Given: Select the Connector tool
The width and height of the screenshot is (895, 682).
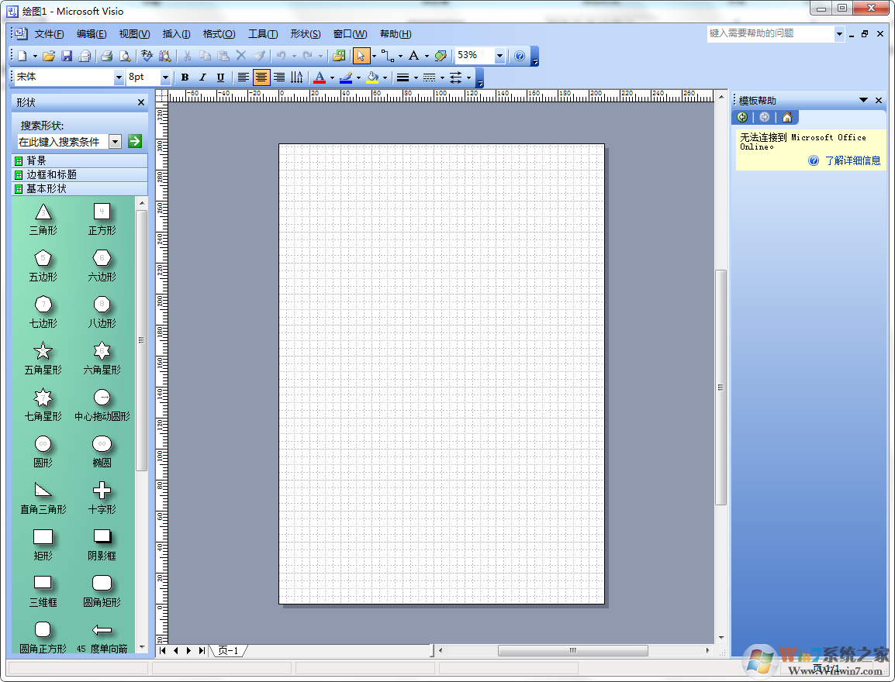Looking at the screenshot, I should [388, 55].
